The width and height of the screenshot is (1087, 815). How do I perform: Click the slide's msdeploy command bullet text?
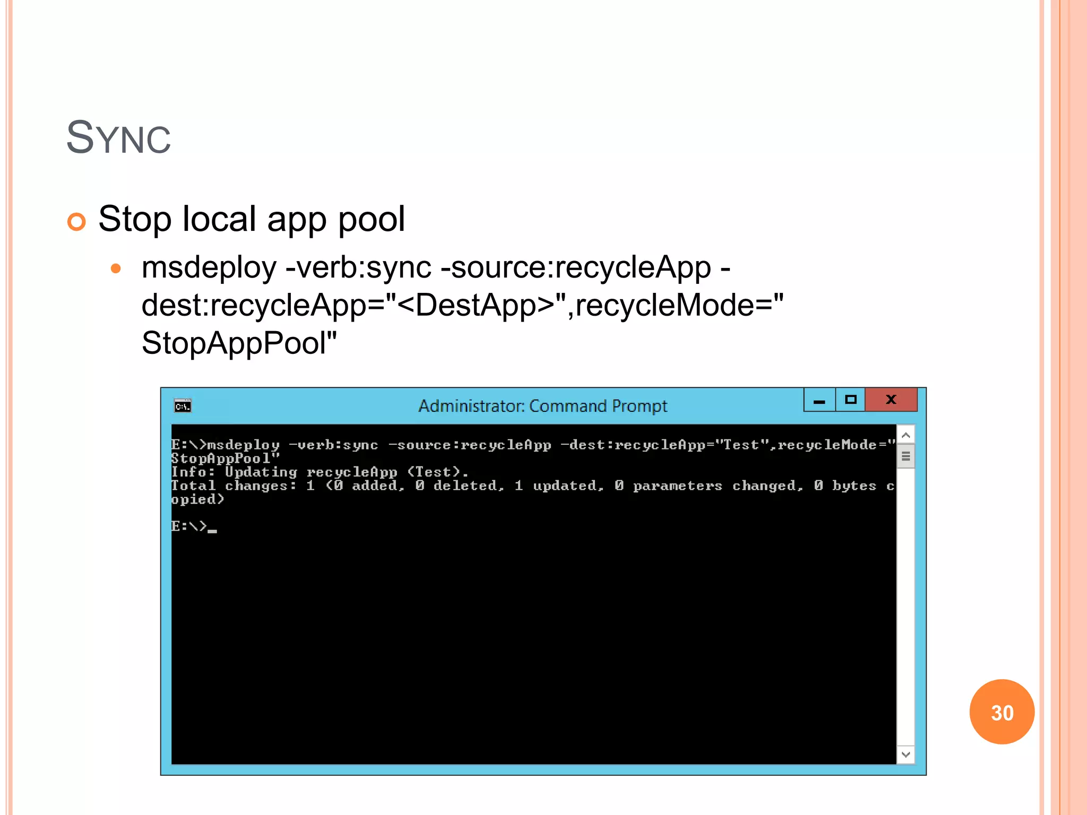(462, 305)
